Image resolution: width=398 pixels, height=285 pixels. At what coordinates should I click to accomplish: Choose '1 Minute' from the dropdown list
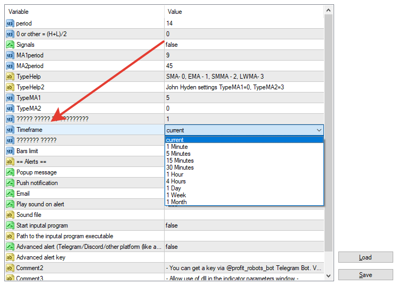pos(244,147)
